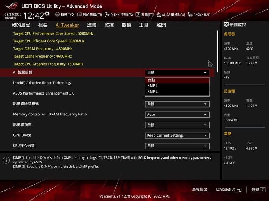Click the globe language icon
This screenshot has height=201, width=269.
58,15
